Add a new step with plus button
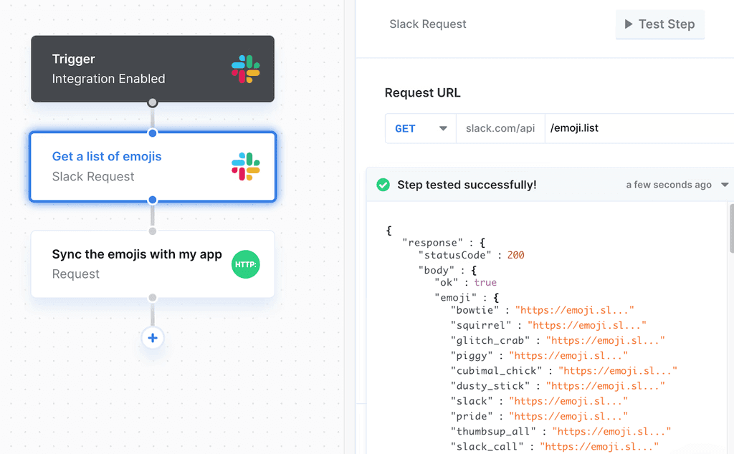 (153, 338)
